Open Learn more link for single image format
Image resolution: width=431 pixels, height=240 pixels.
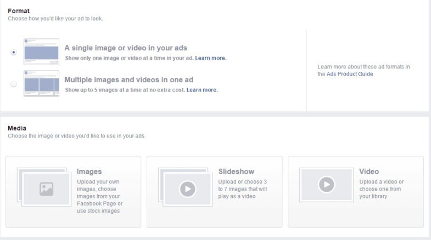coord(210,58)
